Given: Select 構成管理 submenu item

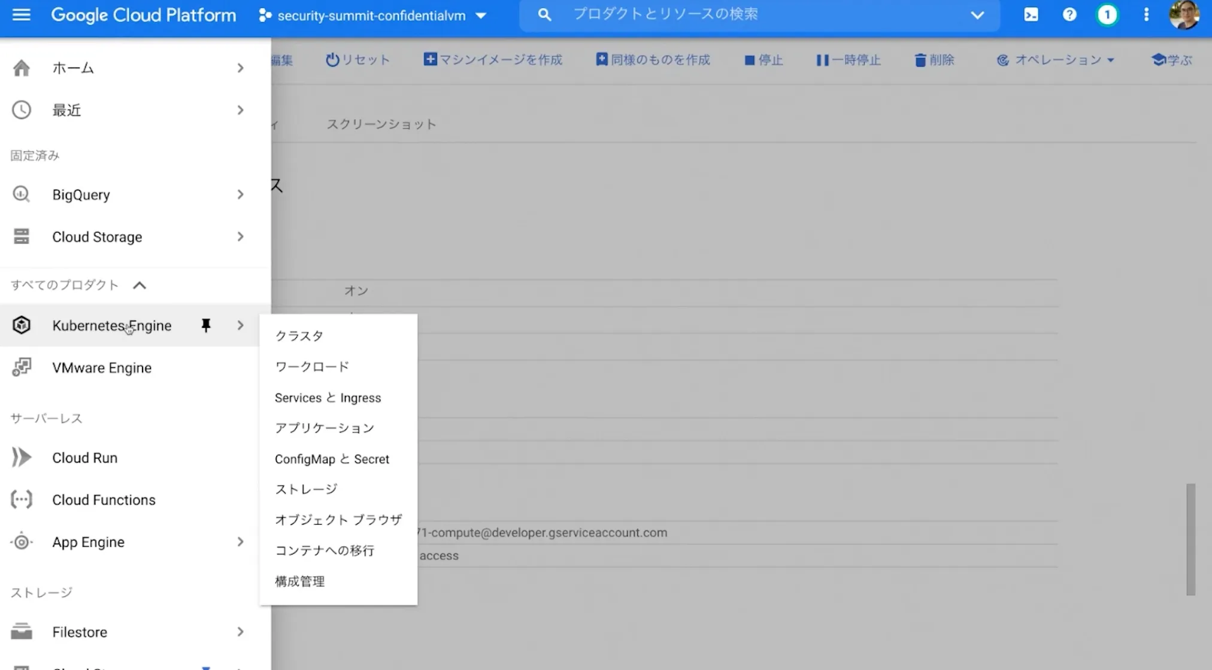Looking at the screenshot, I should tap(338, 581).
